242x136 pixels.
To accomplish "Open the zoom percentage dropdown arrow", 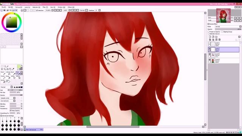I will (53, 10).
